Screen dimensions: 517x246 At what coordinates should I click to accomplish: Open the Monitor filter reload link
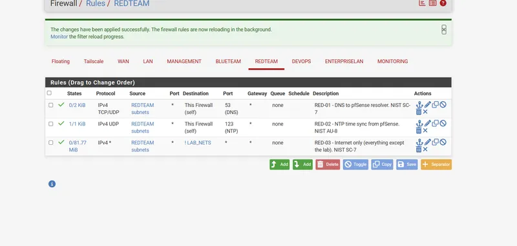pos(59,37)
